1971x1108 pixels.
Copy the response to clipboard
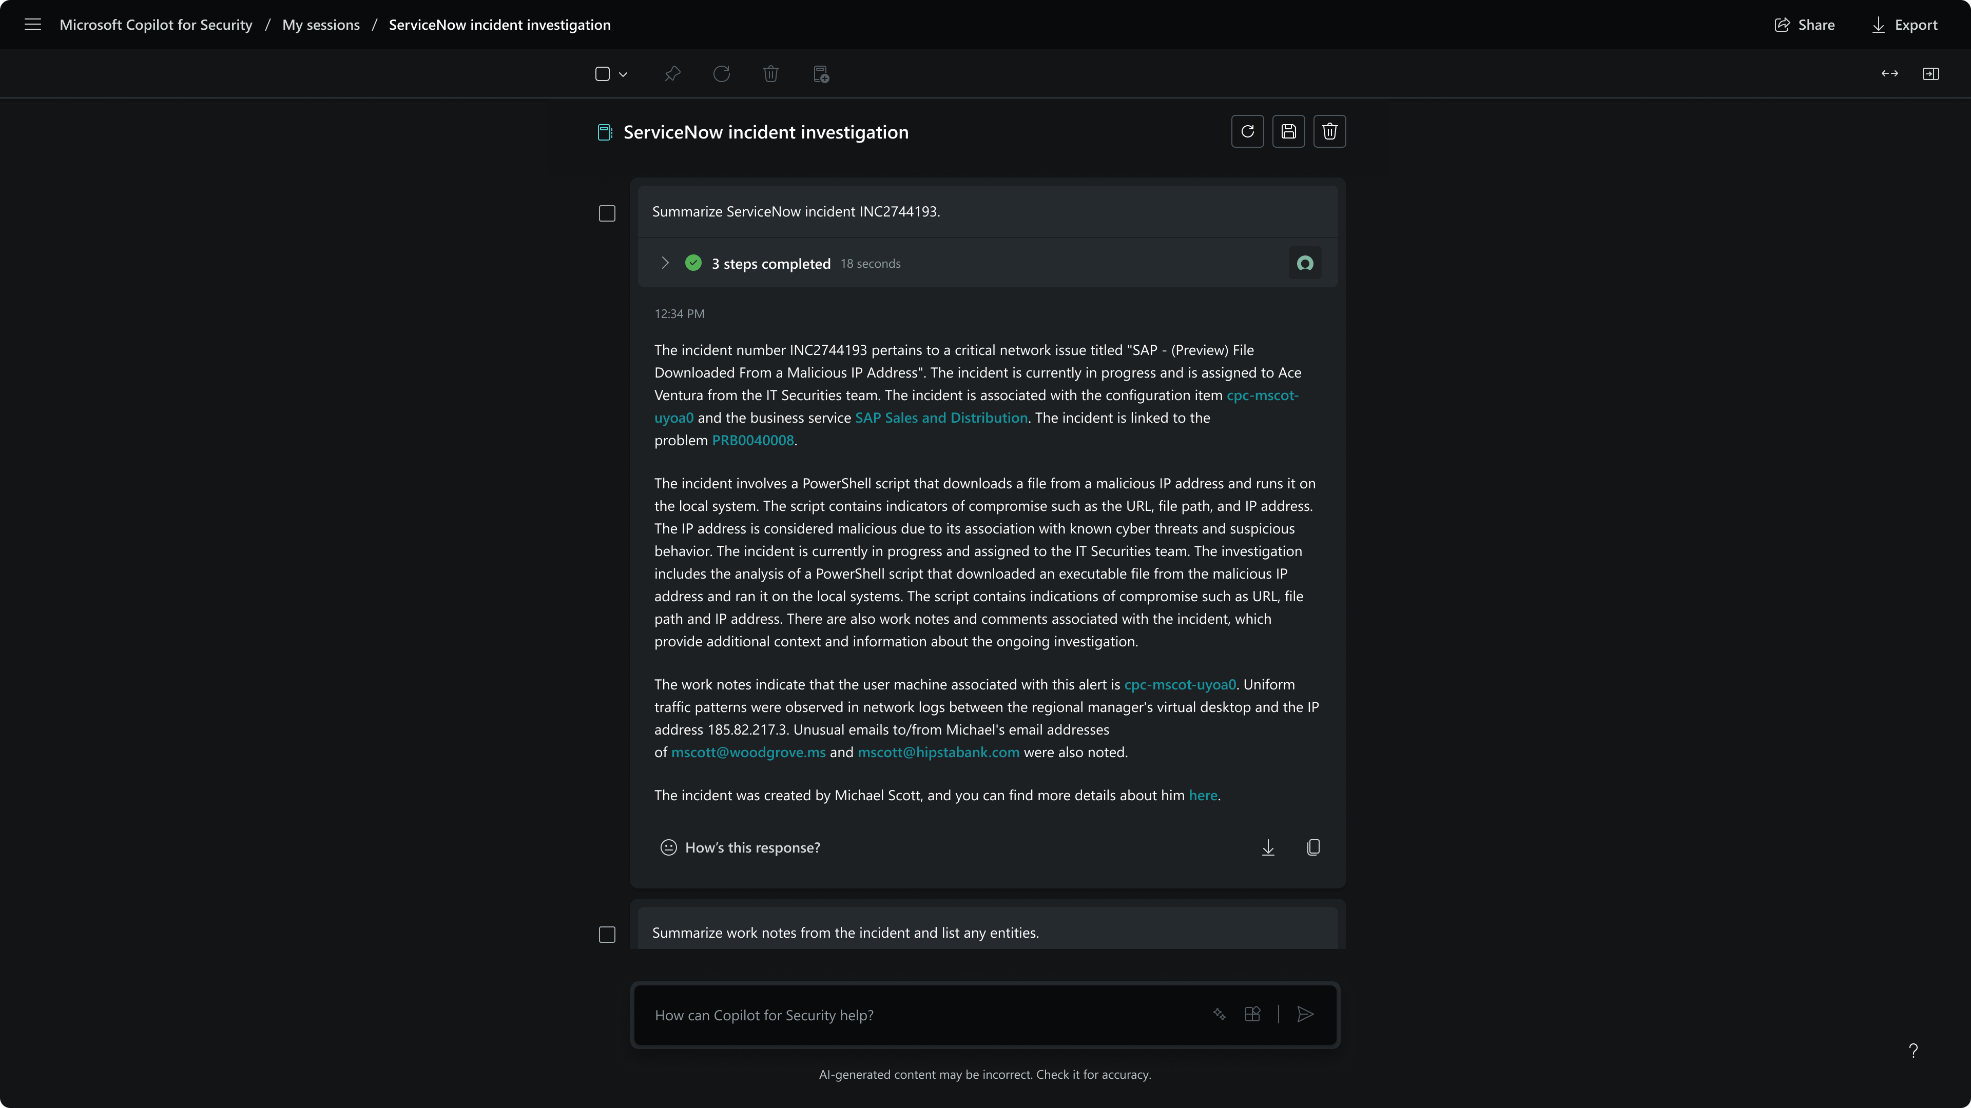[x=1313, y=847]
